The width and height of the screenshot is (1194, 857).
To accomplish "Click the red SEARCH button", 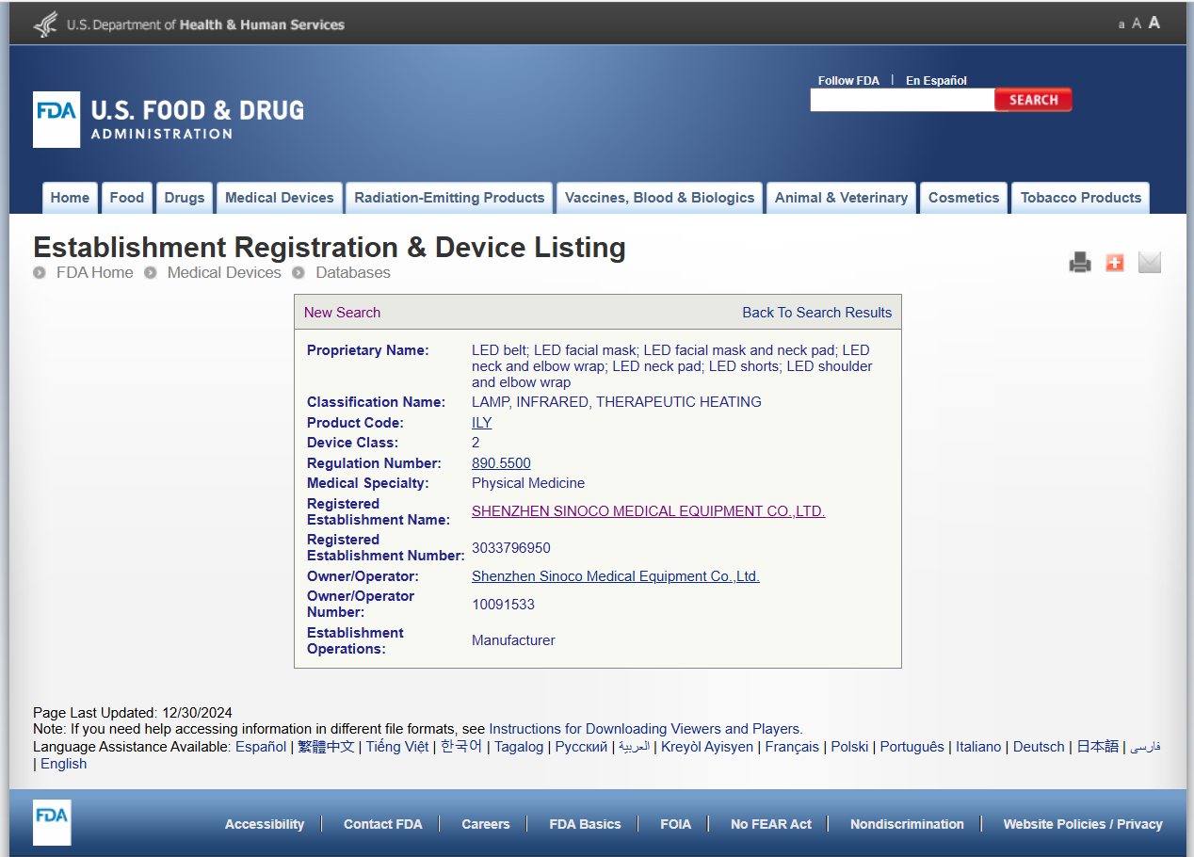I will click(x=1033, y=100).
